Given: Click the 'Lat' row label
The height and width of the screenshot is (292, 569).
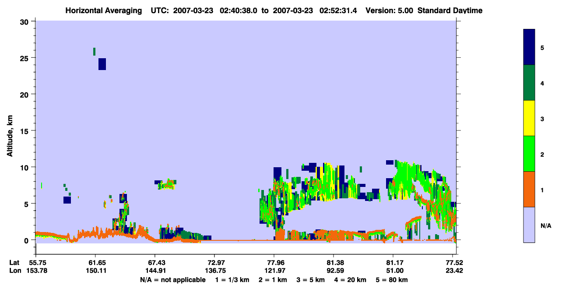Looking at the screenshot, I should (14, 263).
